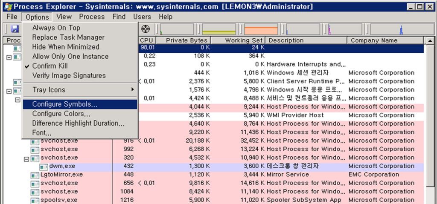Click the Save floppy disk toolbar icon
This screenshot has width=437, height=204.
(15, 29)
